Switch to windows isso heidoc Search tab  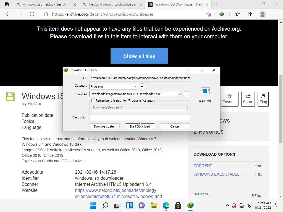[x=44, y=4]
